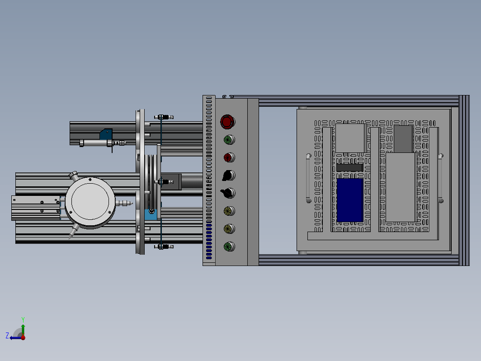Pick the left door handle of the cabinet
The width and height of the screenshot is (481, 361).
coord(308,178)
